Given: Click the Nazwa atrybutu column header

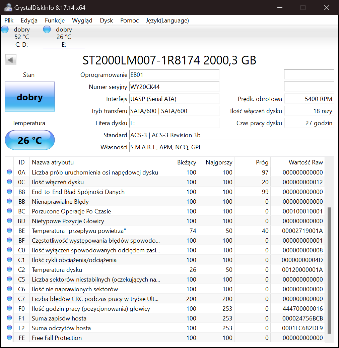Looking at the screenshot, I should (x=96, y=162).
